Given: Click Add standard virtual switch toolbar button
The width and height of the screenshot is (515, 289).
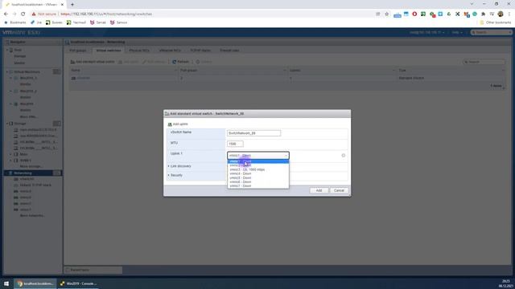Looking at the screenshot, I should tap(93, 62).
